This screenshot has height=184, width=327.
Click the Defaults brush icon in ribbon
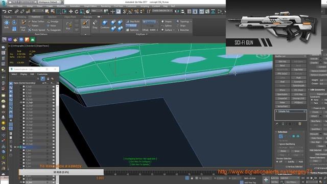point(85,24)
